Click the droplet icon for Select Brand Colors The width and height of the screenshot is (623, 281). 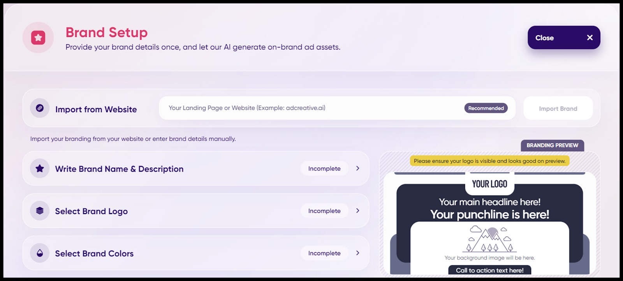pyautogui.click(x=40, y=253)
